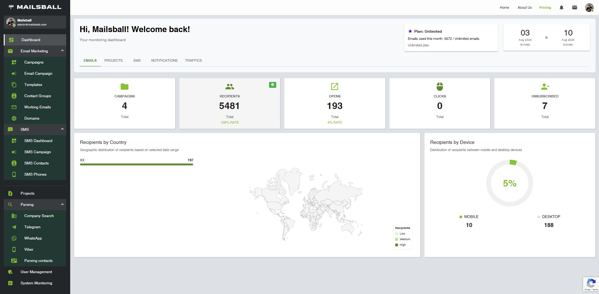Click the mail envelope icon in top bar
The height and width of the screenshot is (294, 599).
[574, 7]
